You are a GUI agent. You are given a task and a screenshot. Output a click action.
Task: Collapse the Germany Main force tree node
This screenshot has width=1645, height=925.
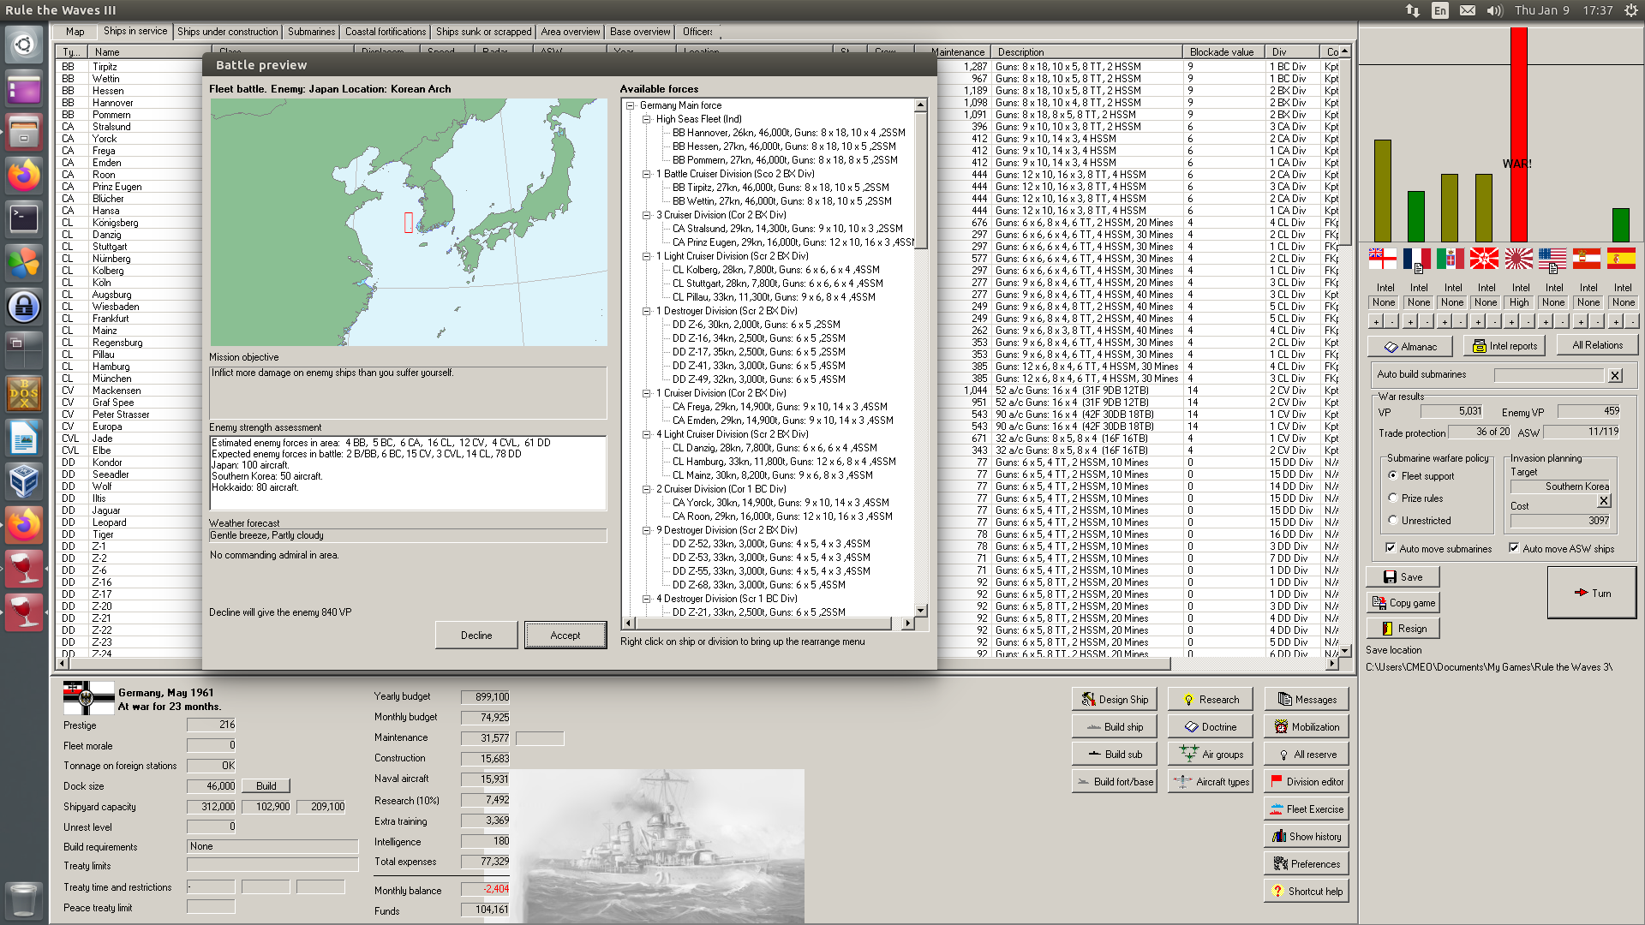[x=631, y=105]
